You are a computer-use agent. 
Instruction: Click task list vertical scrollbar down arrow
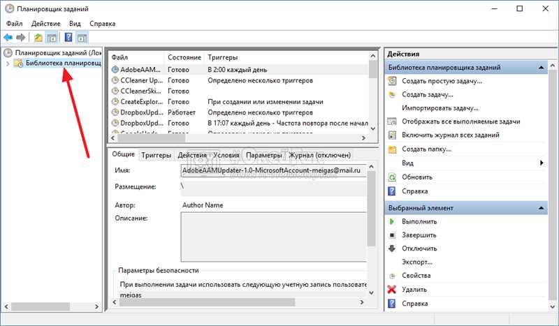(x=373, y=128)
